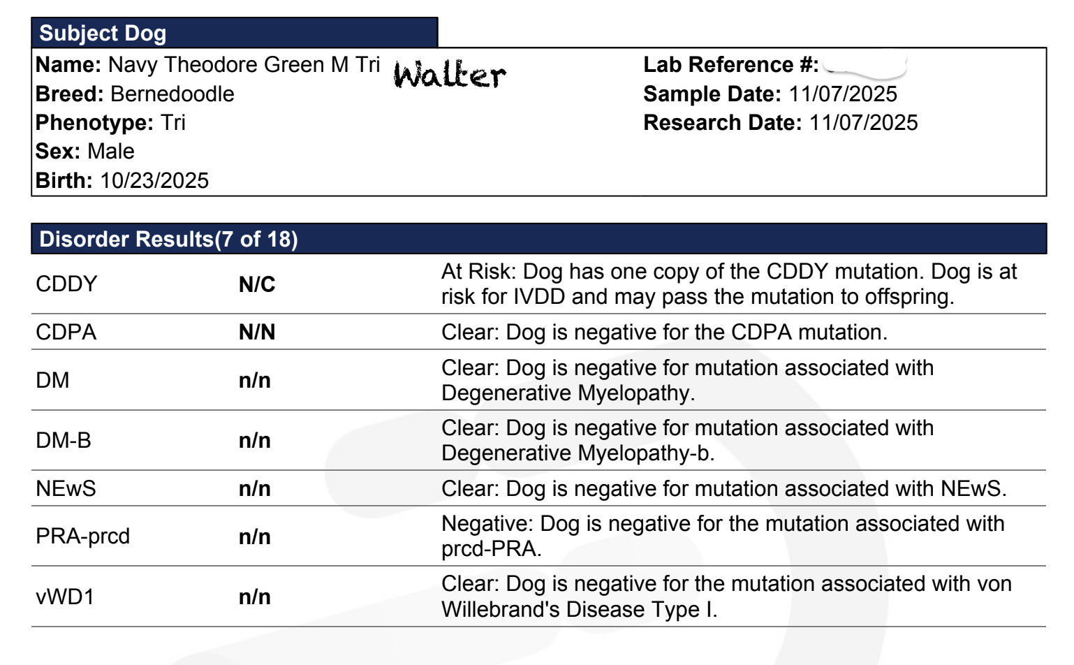Click the Sex value Male

point(111,151)
